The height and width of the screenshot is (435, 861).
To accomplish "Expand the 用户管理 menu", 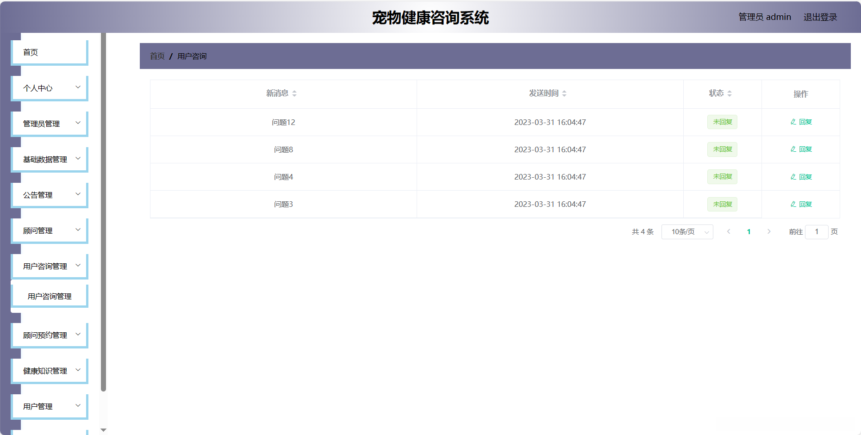I will (49, 406).
